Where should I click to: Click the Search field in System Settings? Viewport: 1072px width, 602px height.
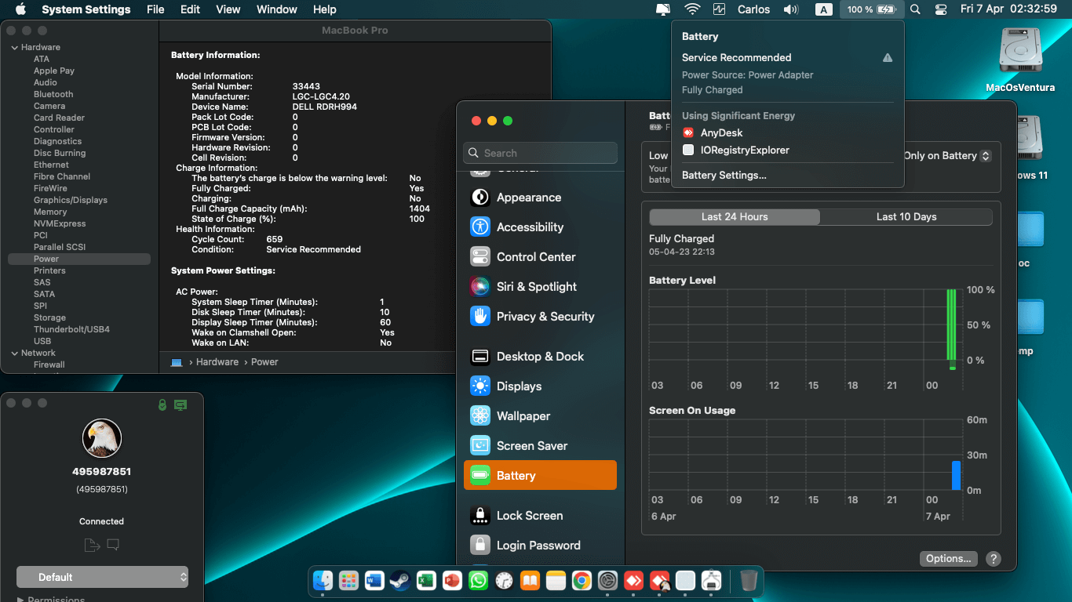(541, 153)
